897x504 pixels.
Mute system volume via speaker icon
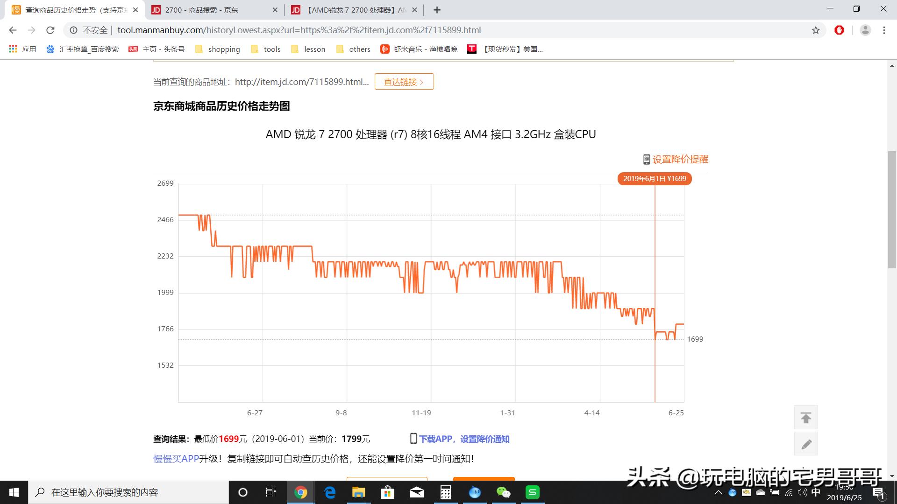point(802,492)
